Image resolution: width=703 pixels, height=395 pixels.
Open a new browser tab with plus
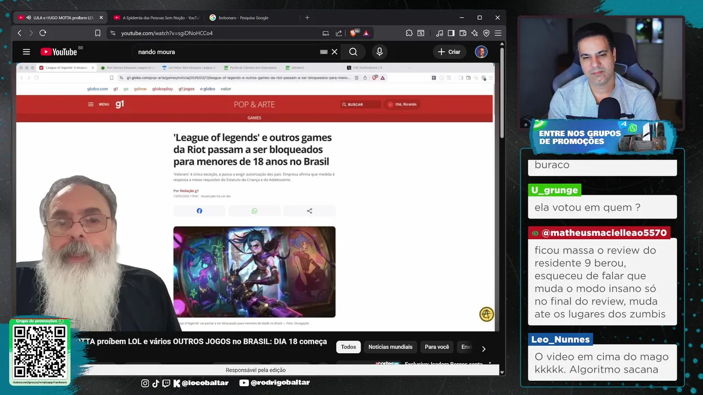307,18
